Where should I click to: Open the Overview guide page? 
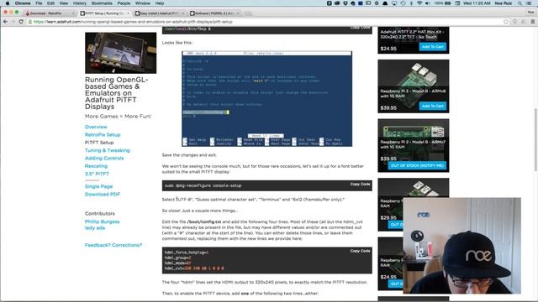96,127
